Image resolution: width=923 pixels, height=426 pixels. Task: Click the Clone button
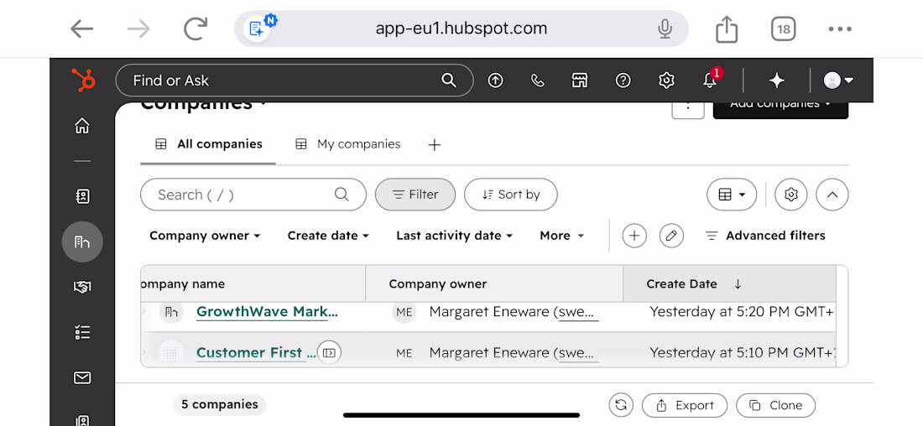click(776, 405)
